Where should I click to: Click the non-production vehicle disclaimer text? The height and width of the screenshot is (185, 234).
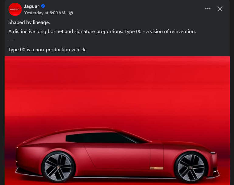(48, 50)
